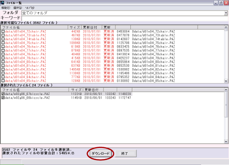This screenshot has height=165, width=229.
Task: Sort selectable files by 更新日付 column header
Action: (x=92, y=27)
